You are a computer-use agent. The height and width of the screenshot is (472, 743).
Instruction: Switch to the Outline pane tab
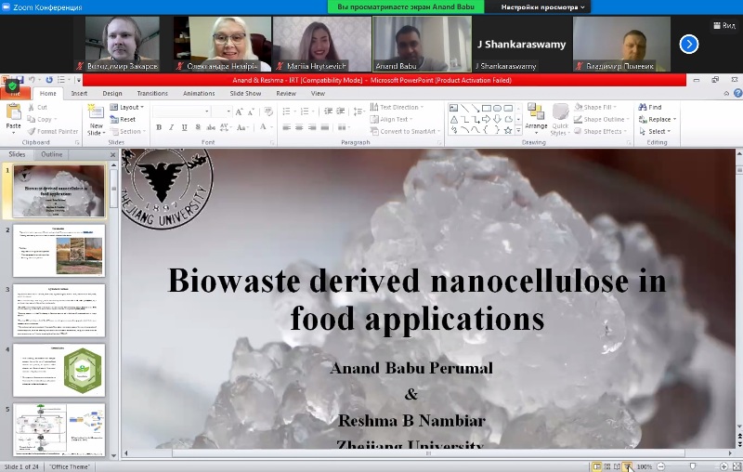point(52,154)
